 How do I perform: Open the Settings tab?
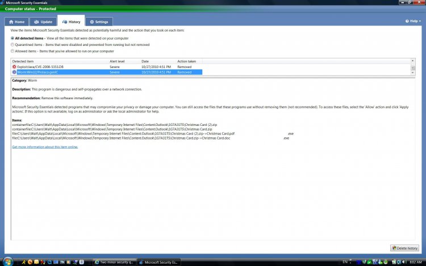(99, 22)
